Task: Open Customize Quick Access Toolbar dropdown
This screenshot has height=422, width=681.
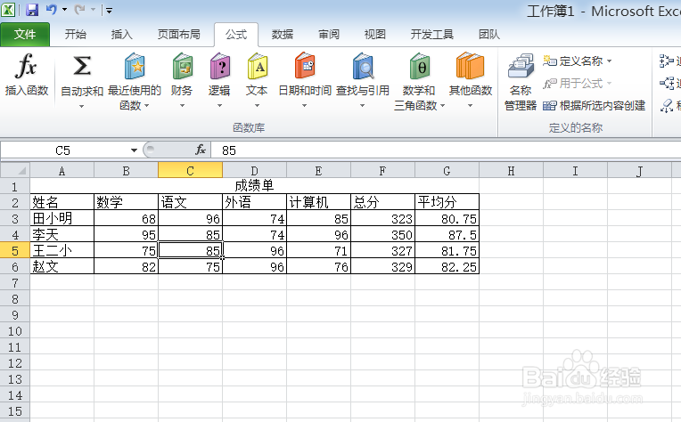Action: pyautogui.click(x=109, y=10)
